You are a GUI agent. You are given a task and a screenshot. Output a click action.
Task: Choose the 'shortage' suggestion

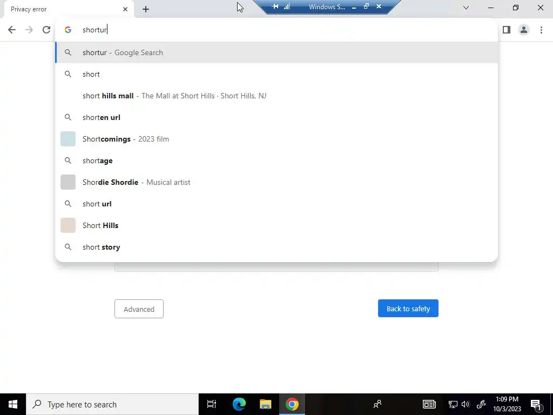(276, 160)
